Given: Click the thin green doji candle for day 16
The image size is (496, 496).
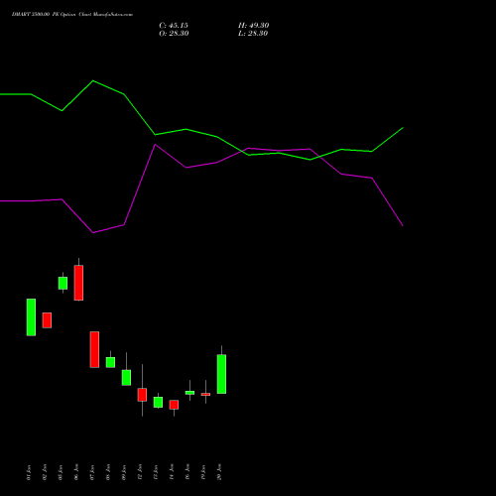Looking at the screenshot, I should [189, 393].
